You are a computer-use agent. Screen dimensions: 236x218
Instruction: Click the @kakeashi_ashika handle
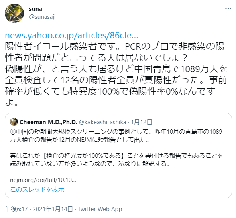102,122
